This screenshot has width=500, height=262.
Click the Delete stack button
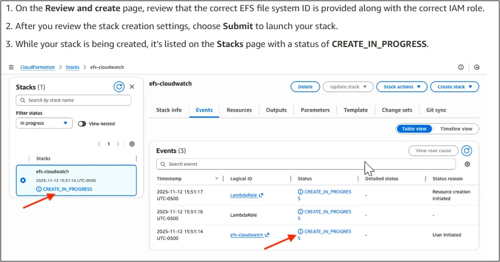point(305,87)
